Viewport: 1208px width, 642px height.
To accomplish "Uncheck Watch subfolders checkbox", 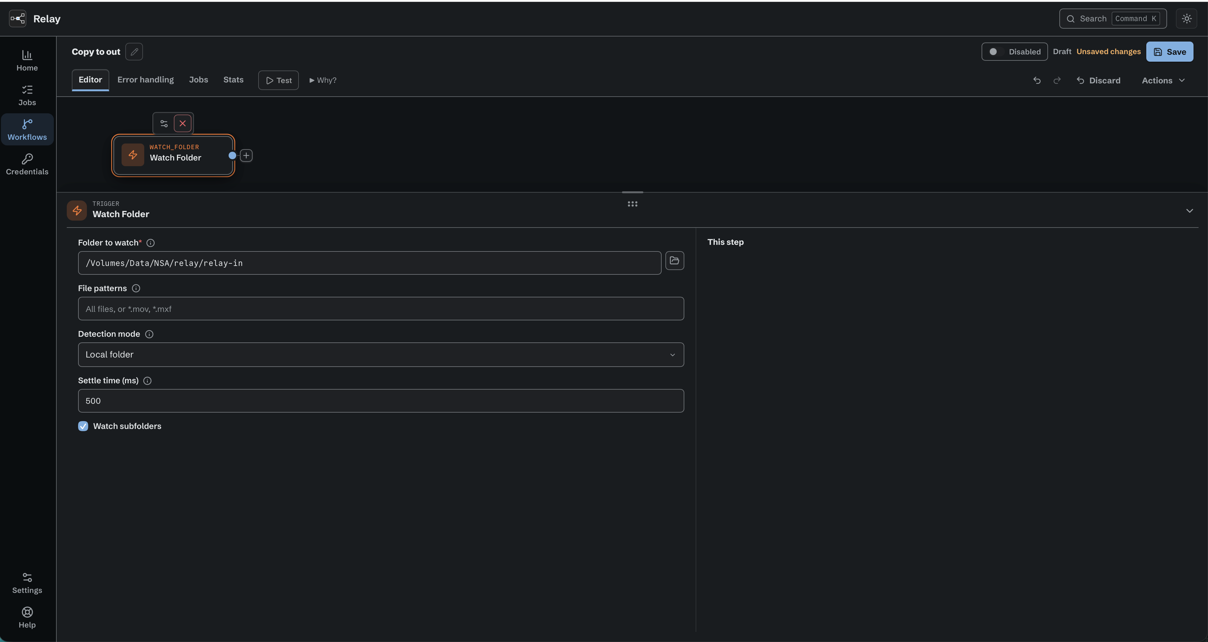I will pyautogui.click(x=83, y=426).
